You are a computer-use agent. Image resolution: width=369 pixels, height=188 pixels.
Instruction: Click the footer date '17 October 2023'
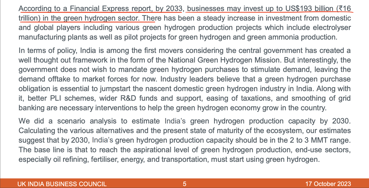pos(329,184)
